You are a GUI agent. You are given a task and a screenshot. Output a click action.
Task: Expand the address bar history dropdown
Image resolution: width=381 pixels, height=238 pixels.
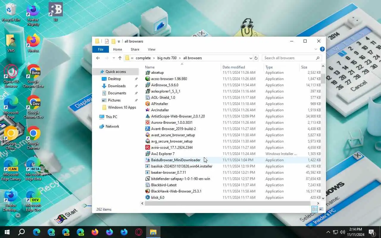pos(251,58)
